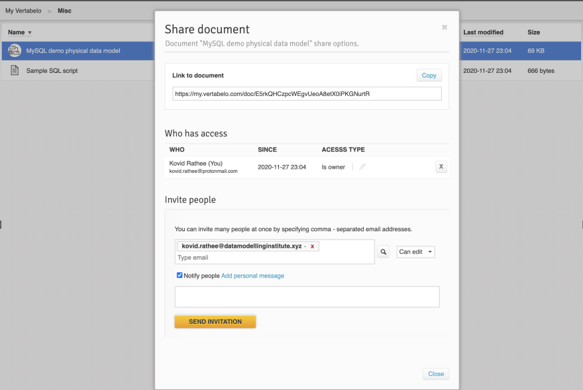Click the search magnifier button
Viewport: 583px width, 390px height.
384,252
